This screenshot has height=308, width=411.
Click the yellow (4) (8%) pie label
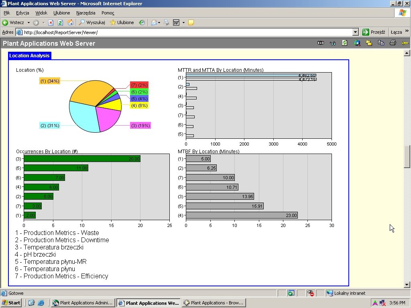pyautogui.click(x=139, y=105)
